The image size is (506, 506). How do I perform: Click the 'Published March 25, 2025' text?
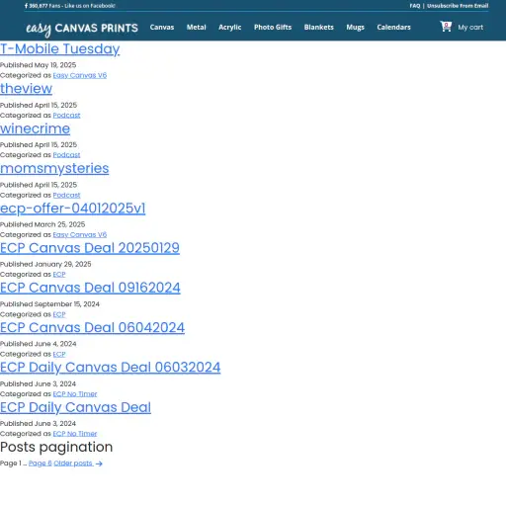42,224
